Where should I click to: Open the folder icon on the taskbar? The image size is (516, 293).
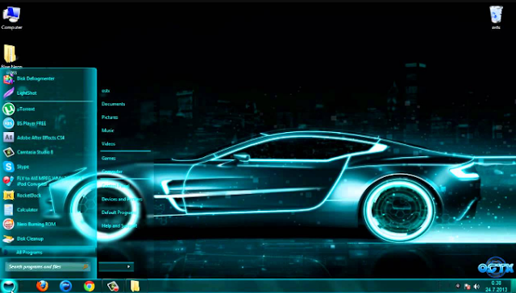tap(135, 286)
